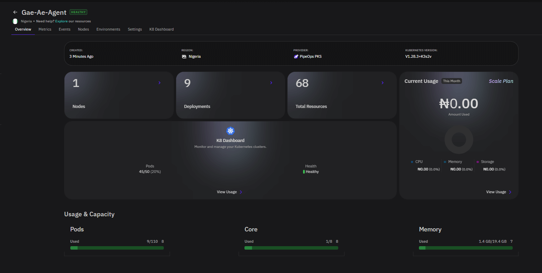Click View Usage on the K8 Dashboard card

(x=227, y=192)
